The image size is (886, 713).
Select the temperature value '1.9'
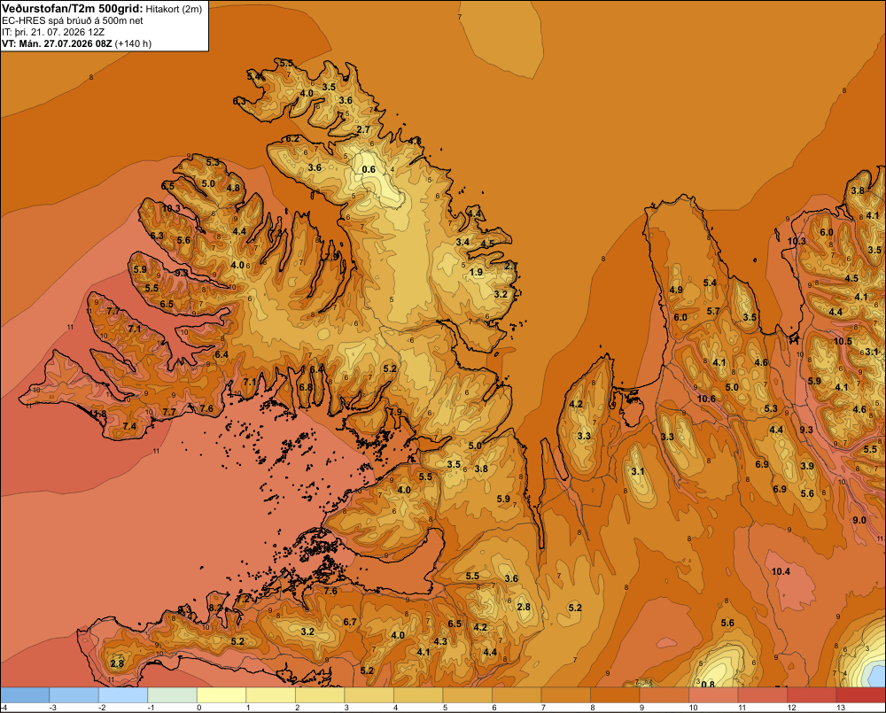(x=477, y=272)
